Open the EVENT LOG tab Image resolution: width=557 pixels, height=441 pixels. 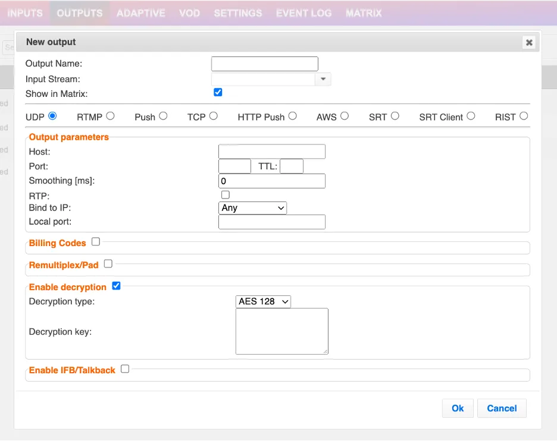[303, 13]
